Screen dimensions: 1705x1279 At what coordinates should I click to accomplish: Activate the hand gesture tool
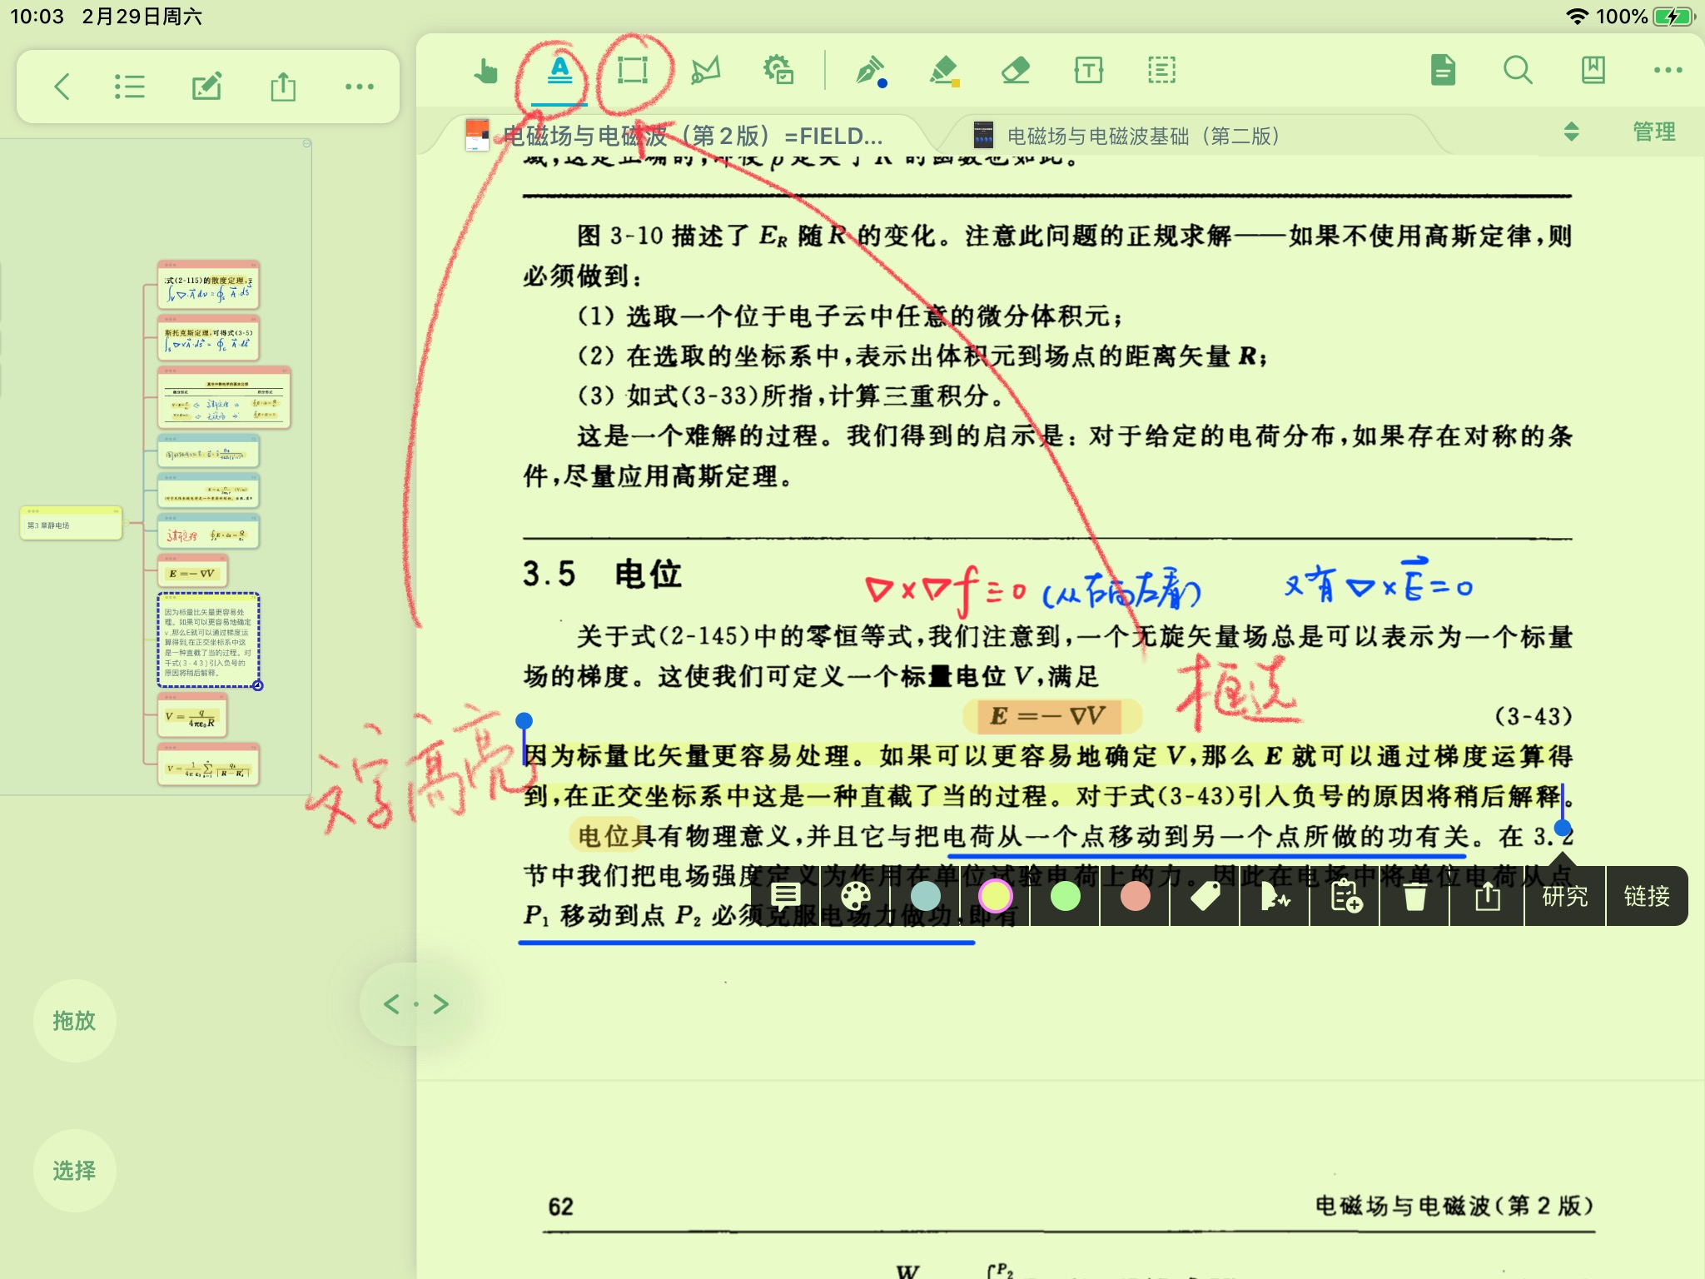[485, 72]
